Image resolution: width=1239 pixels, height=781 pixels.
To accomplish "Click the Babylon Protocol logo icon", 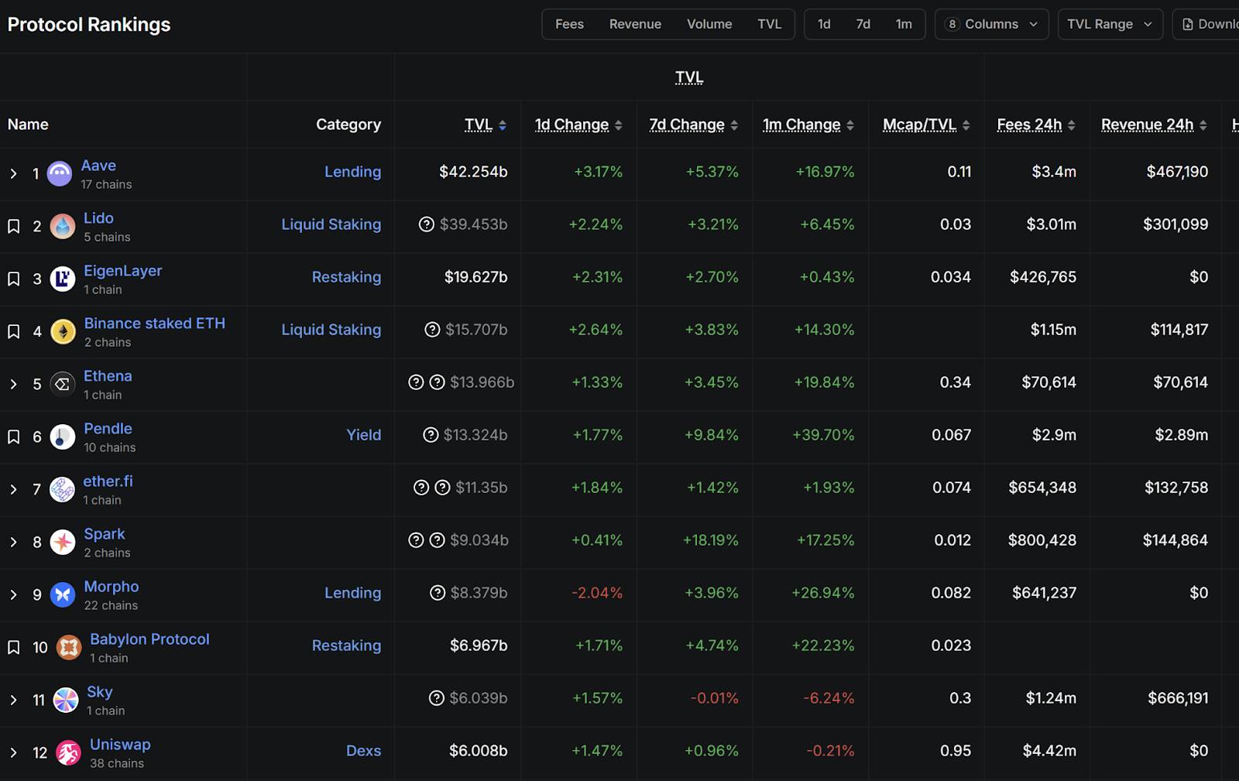I will pyautogui.click(x=69, y=647).
